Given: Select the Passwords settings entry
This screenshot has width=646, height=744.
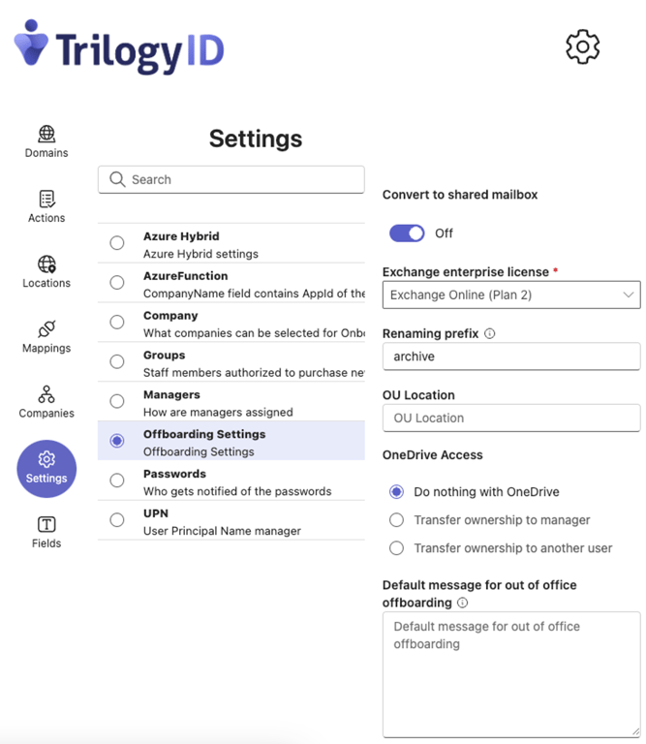Looking at the screenshot, I should (231, 480).
